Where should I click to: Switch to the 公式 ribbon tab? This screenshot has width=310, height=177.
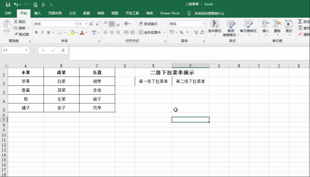(x=72, y=13)
